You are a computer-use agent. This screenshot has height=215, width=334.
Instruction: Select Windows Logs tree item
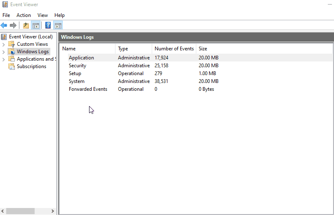tap(33, 52)
